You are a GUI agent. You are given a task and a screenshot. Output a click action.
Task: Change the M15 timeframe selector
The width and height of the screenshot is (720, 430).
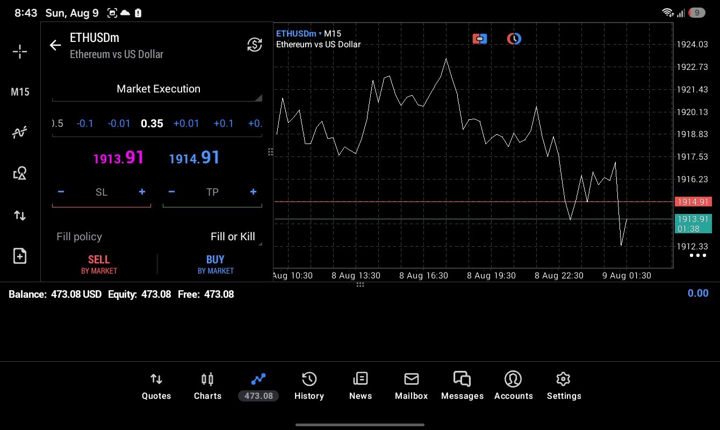(20, 92)
